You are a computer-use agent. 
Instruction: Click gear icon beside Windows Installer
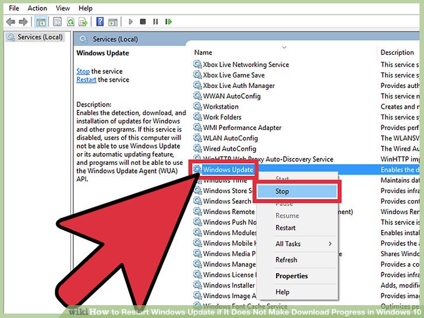(x=197, y=285)
